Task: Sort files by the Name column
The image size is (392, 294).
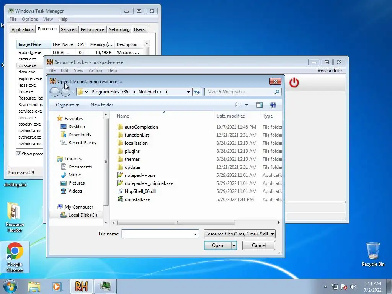Action: [x=123, y=116]
